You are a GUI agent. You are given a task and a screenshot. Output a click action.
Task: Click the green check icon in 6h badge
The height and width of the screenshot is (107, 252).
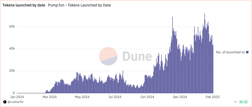click(x=246, y=102)
